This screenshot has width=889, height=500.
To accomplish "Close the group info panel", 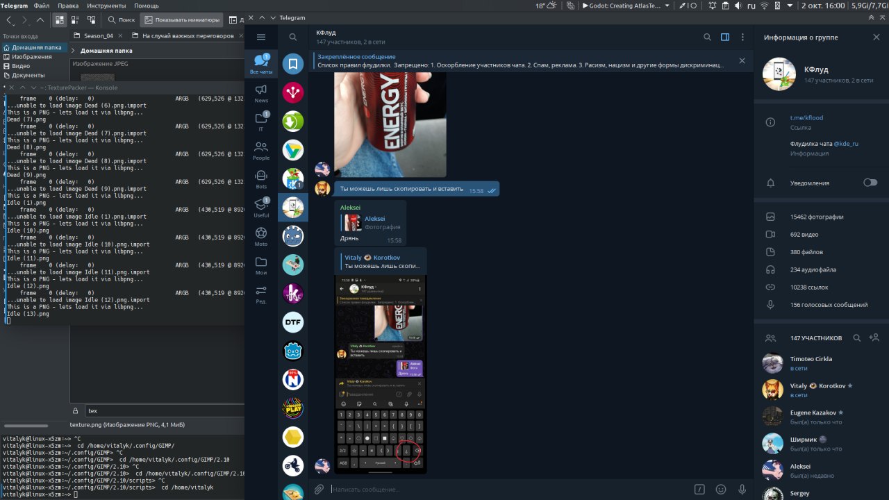I will tap(876, 37).
